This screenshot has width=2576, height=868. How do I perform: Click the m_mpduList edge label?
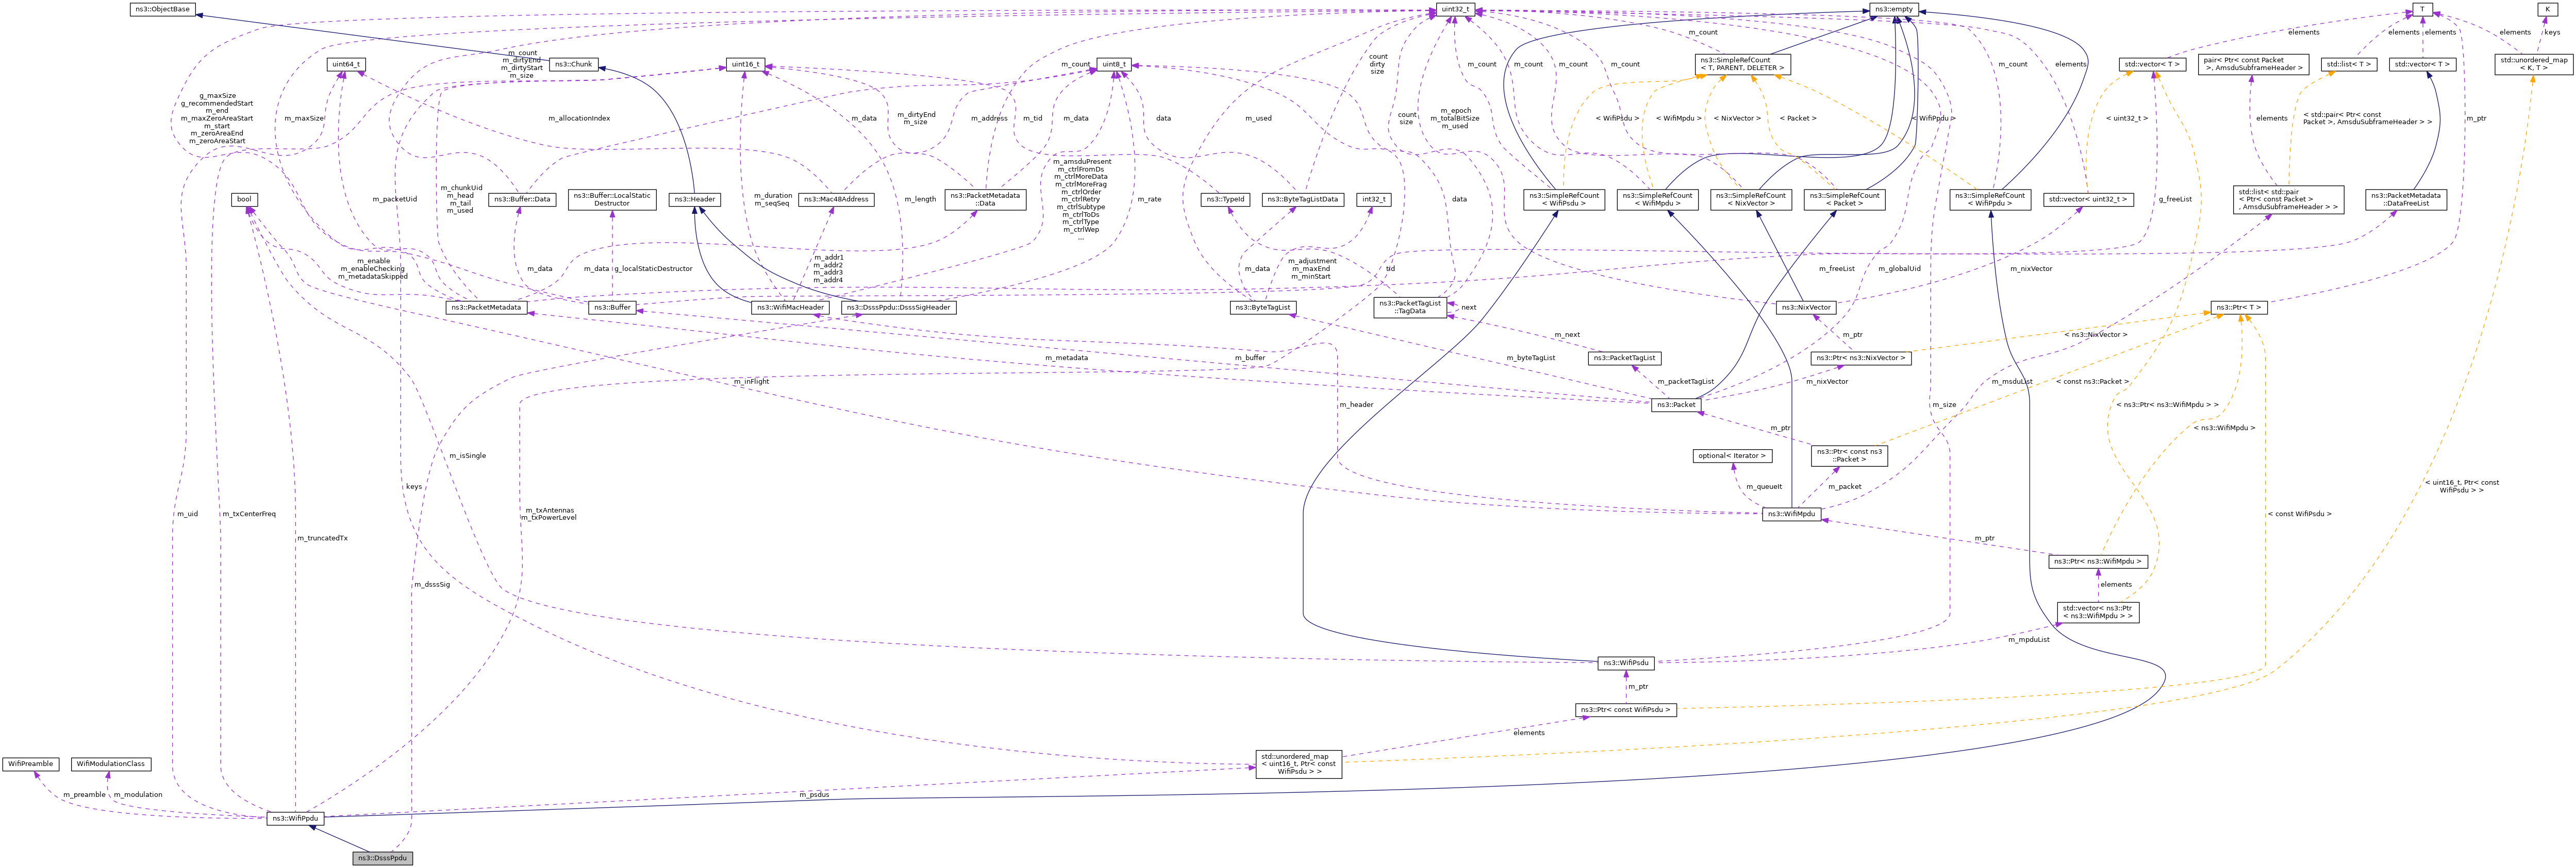[x=2028, y=640]
